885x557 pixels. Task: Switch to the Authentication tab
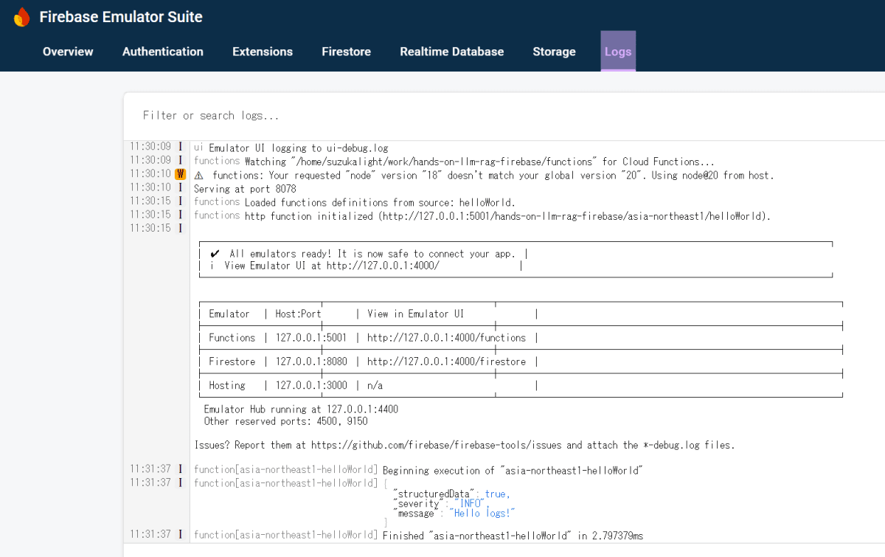click(x=163, y=52)
